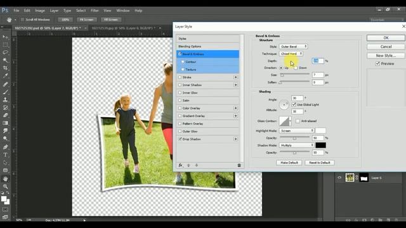This screenshot has width=406, height=228.
Task: Click the highlight color swatch (white)
Action: pos(320,130)
